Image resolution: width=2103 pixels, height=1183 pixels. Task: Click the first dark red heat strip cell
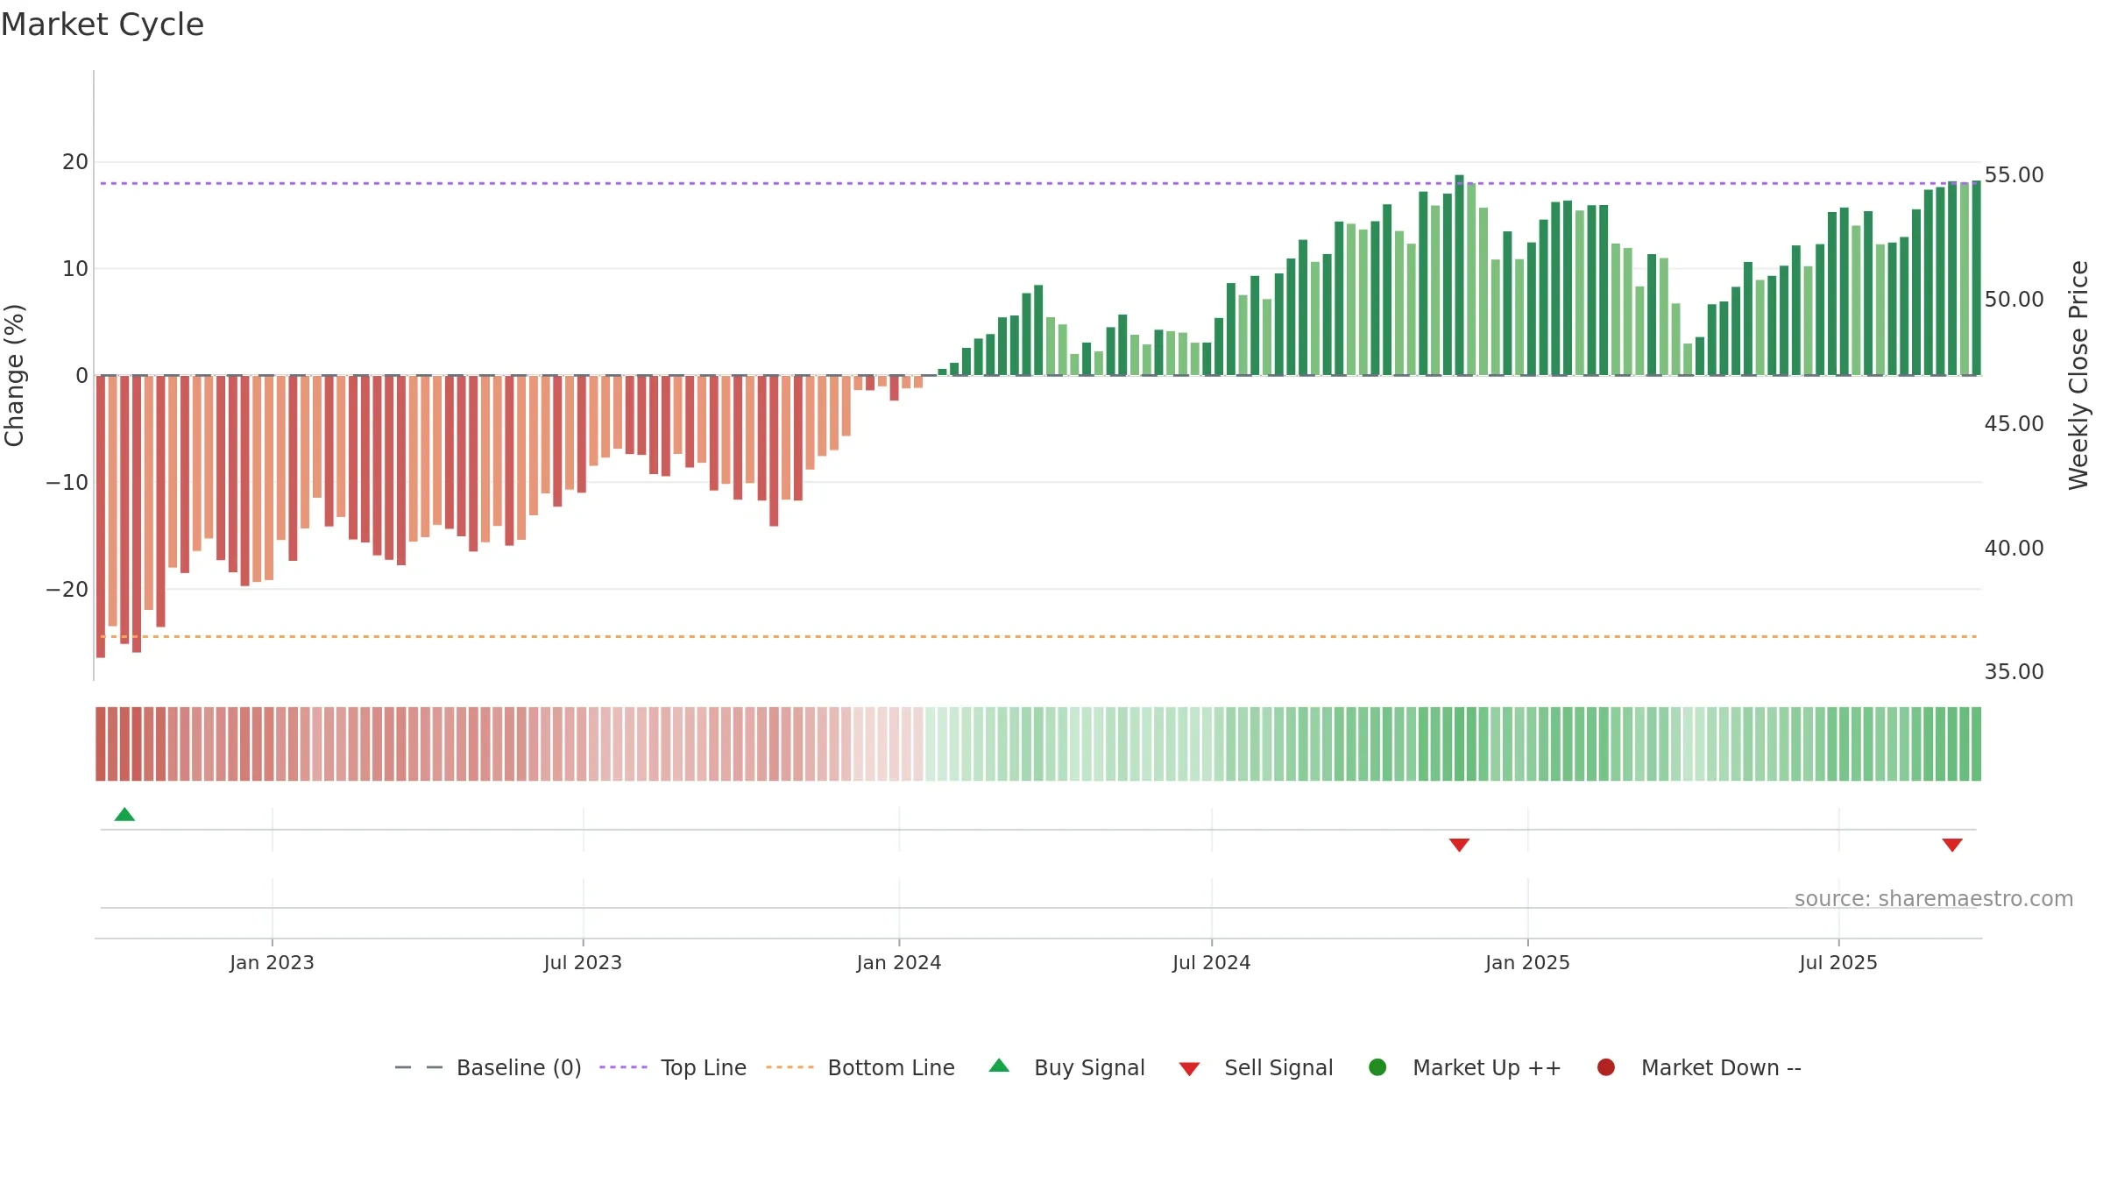(101, 744)
